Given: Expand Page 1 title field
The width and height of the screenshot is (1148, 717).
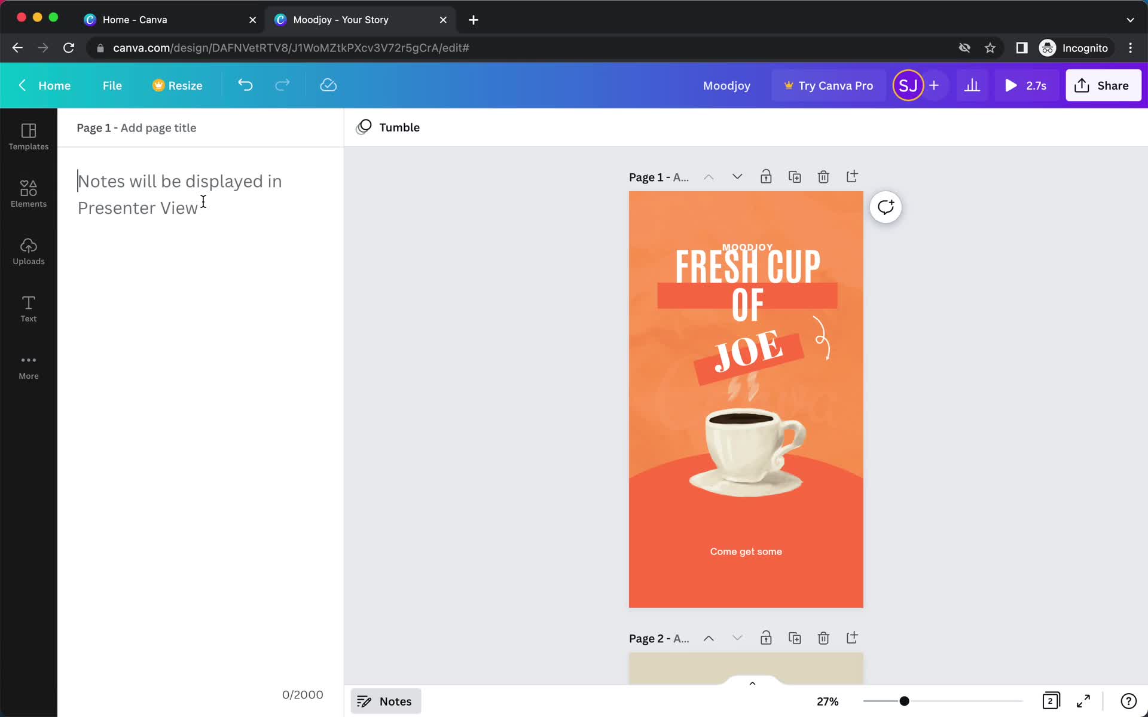Looking at the screenshot, I should [x=660, y=176].
